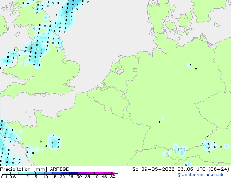The image size is (231, 178).
Task: Click the weatheronline.co.uk copyright link
Action: [x=200, y=175]
